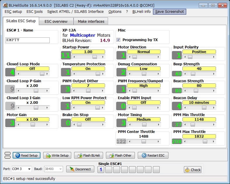Select the last ESC slot button
The width and height of the screenshot is (230, 184).
pos(156,170)
